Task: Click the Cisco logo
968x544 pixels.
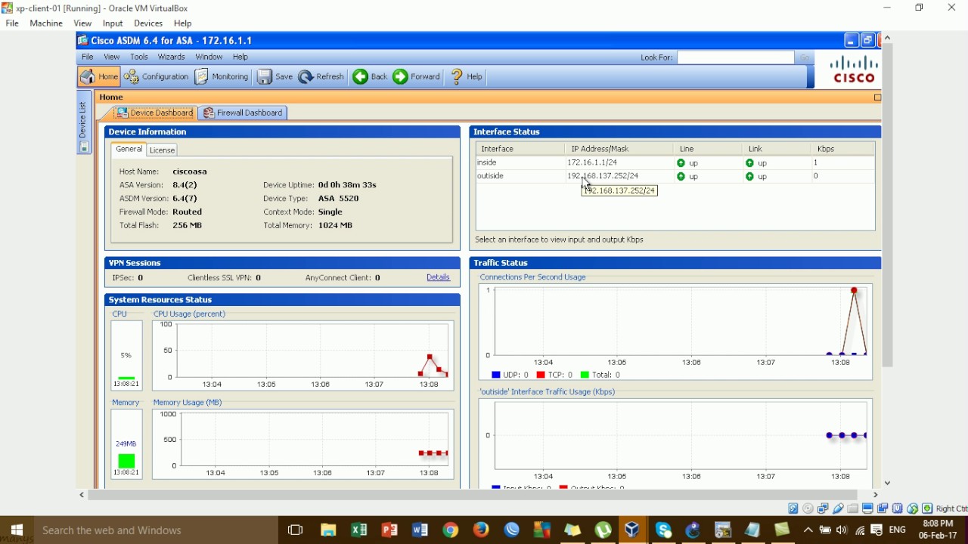Action: click(854, 70)
